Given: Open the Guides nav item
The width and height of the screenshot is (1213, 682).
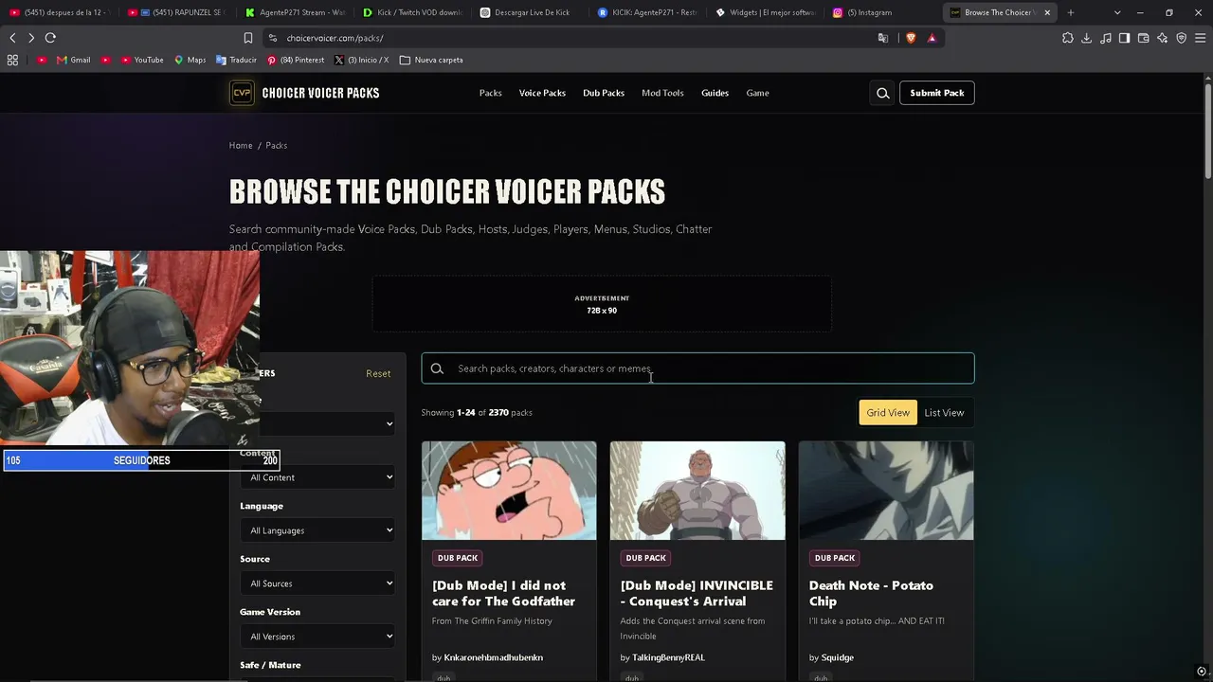Looking at the screenshot, I should click(x=715, y=93).
